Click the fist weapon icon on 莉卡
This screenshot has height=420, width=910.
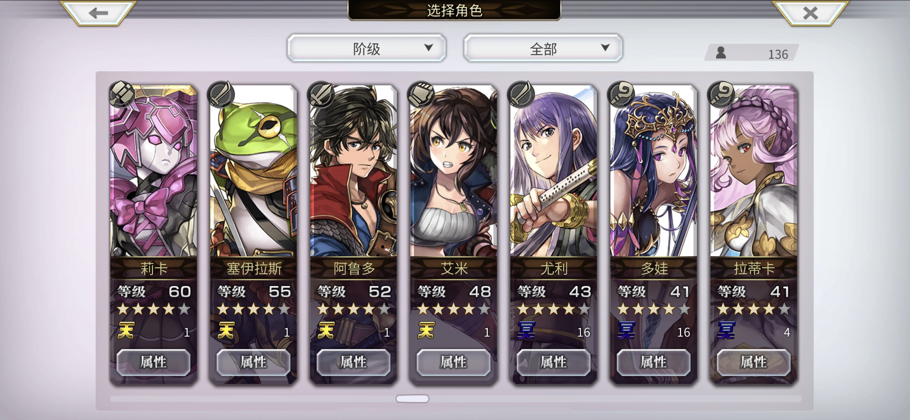coord(122,94)
